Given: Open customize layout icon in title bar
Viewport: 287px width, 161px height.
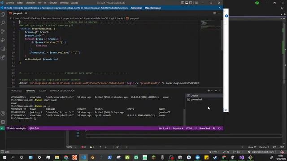Looking at the screenshot, I should [x=196, y=3].
